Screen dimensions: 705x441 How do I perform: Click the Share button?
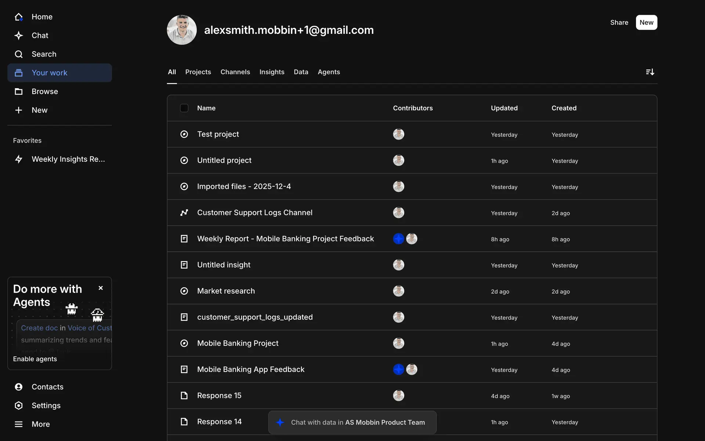pos(619,22)
